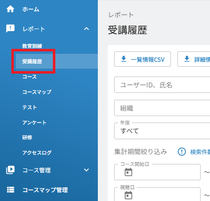Expand the コース管理 menu chevron

pos(86,170)
